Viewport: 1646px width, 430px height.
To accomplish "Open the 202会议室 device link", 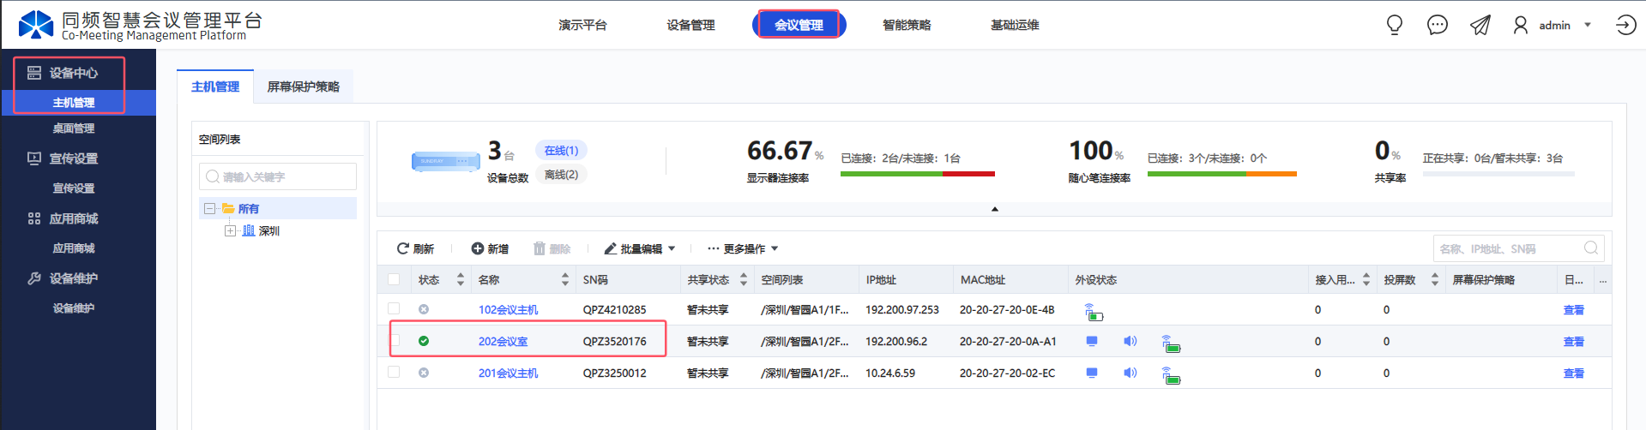I will coord(503,341).
